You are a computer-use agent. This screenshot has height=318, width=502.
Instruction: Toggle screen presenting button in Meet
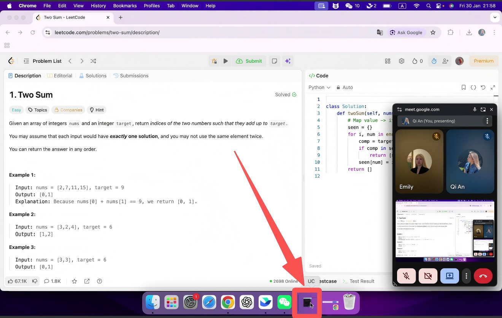click(x=450, y=276)
